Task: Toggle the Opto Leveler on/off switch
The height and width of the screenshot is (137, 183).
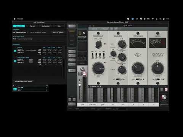Action: (x=138, y=79)
